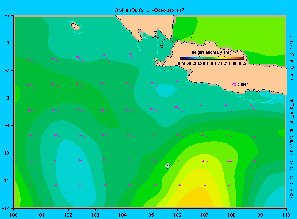Click the y-axis label "-9"
The image size is (297, 219).
click(7, 126)
